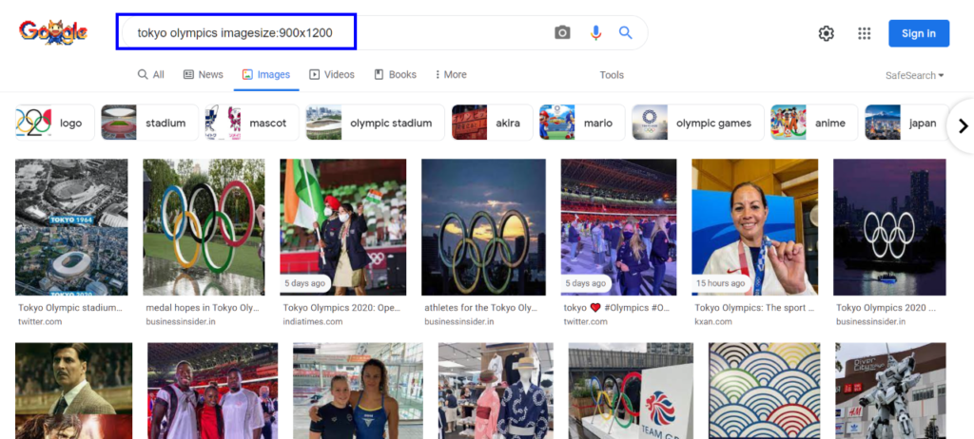Switch to the Videos tab

tap(332, 74)
